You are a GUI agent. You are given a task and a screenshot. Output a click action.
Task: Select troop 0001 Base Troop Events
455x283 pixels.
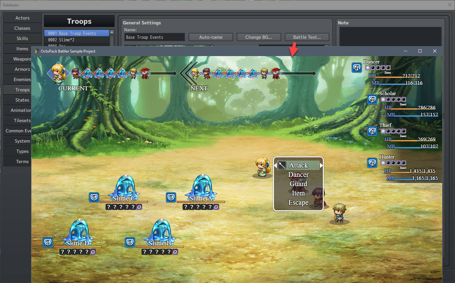(77, 33)
